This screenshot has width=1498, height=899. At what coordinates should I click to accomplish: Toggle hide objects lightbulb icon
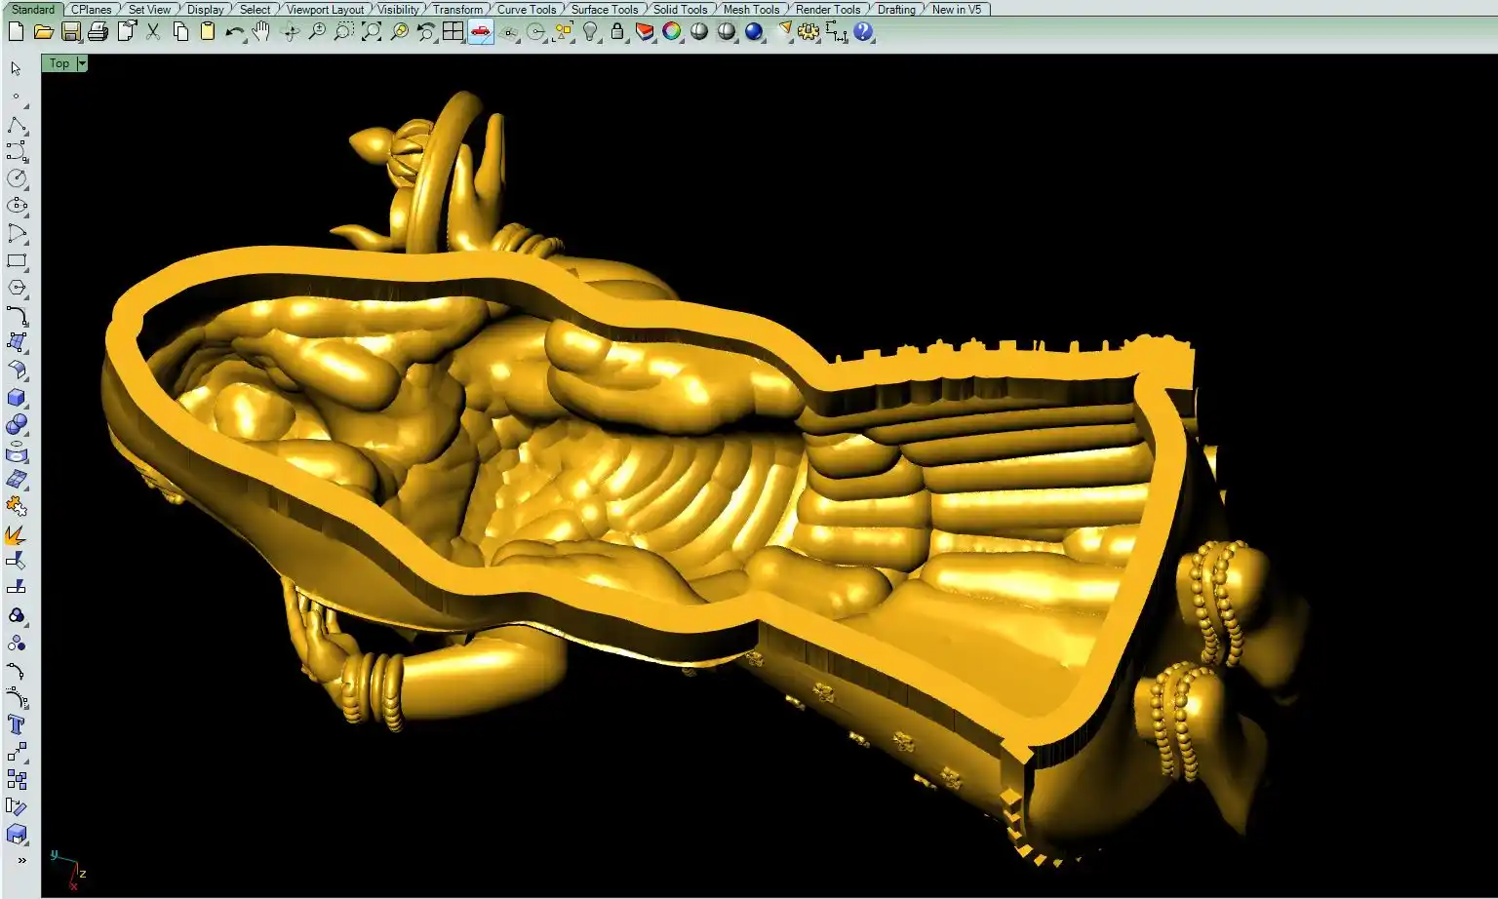point(590,32)
